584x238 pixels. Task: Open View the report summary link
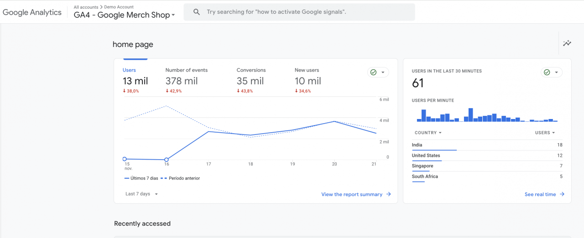point(351,194)
